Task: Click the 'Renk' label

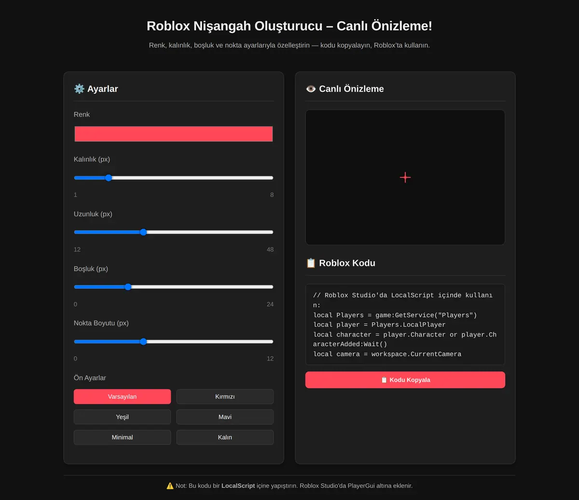Action: coord(82,114)
